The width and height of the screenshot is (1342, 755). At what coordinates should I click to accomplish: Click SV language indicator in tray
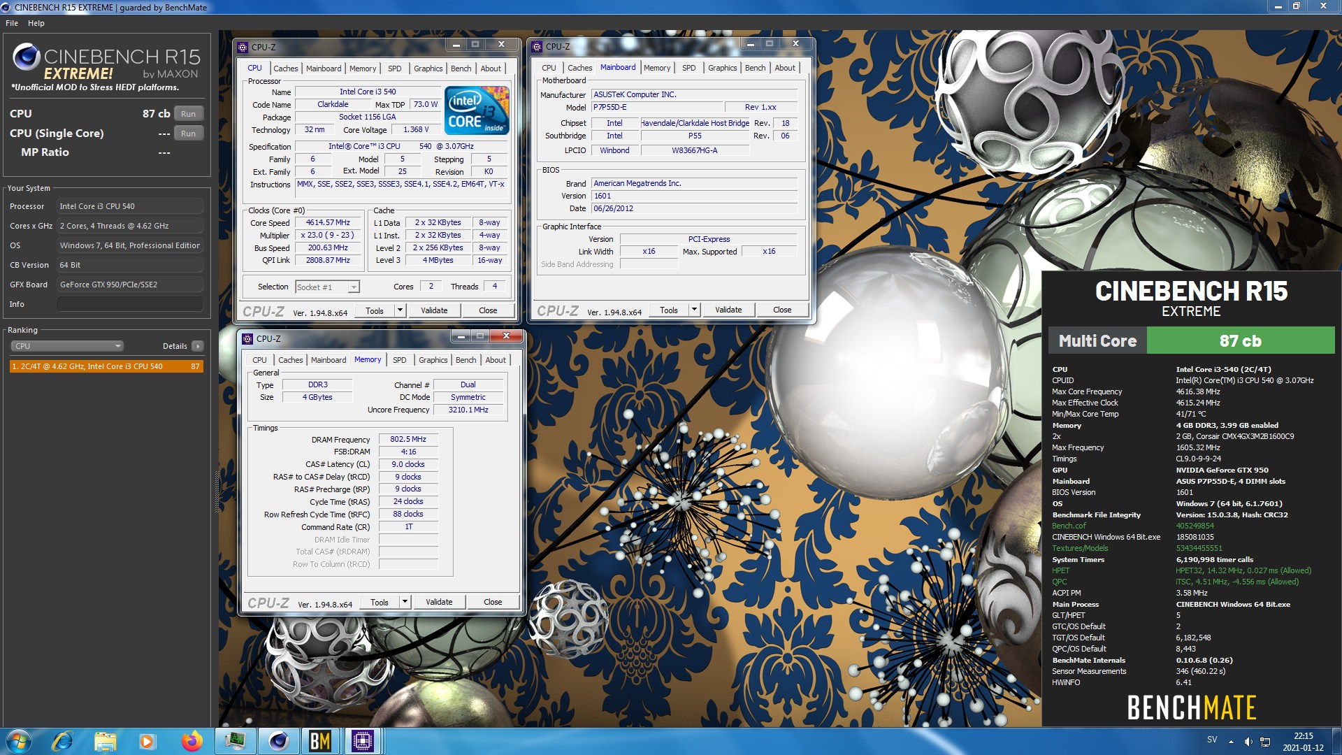[1212, 740]
